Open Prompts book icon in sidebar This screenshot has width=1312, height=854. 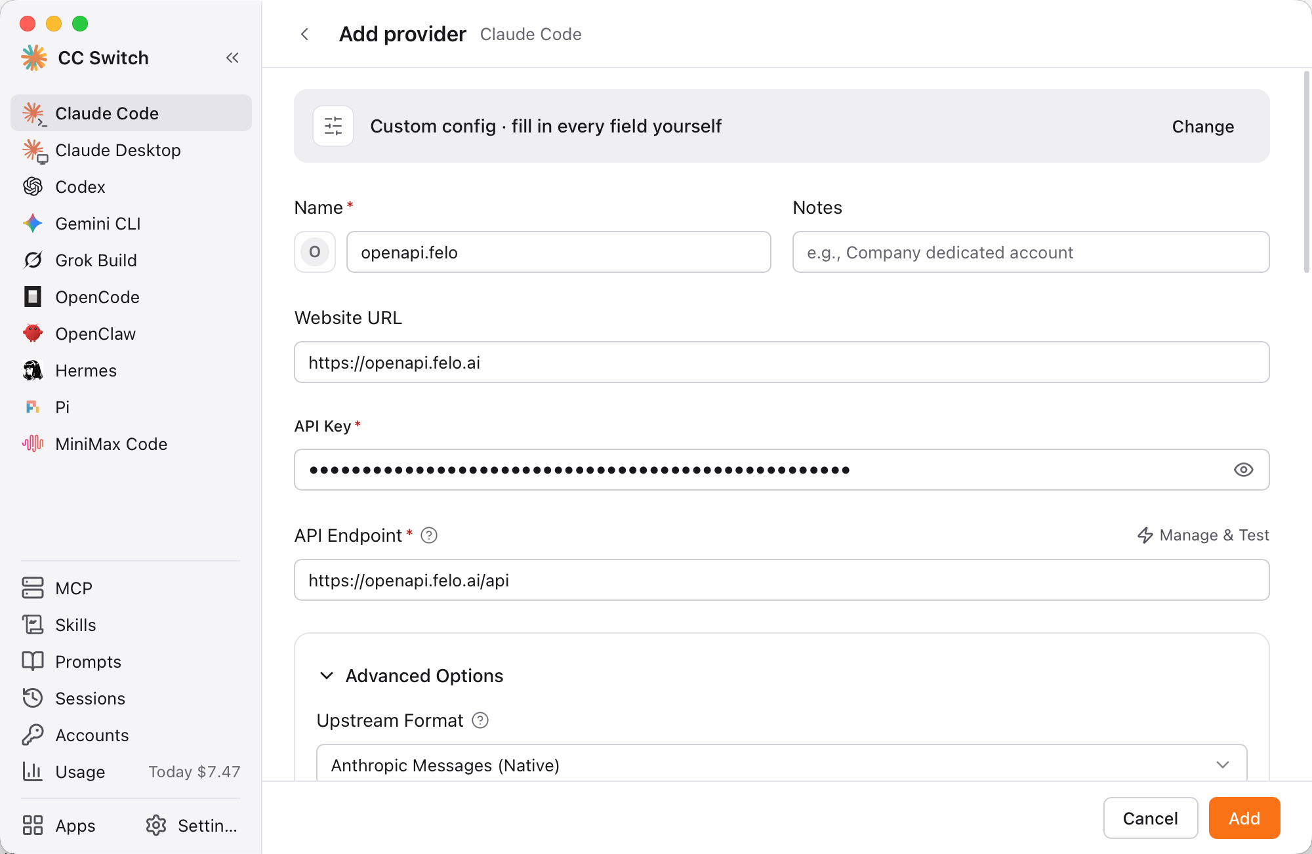coord(33,661)
